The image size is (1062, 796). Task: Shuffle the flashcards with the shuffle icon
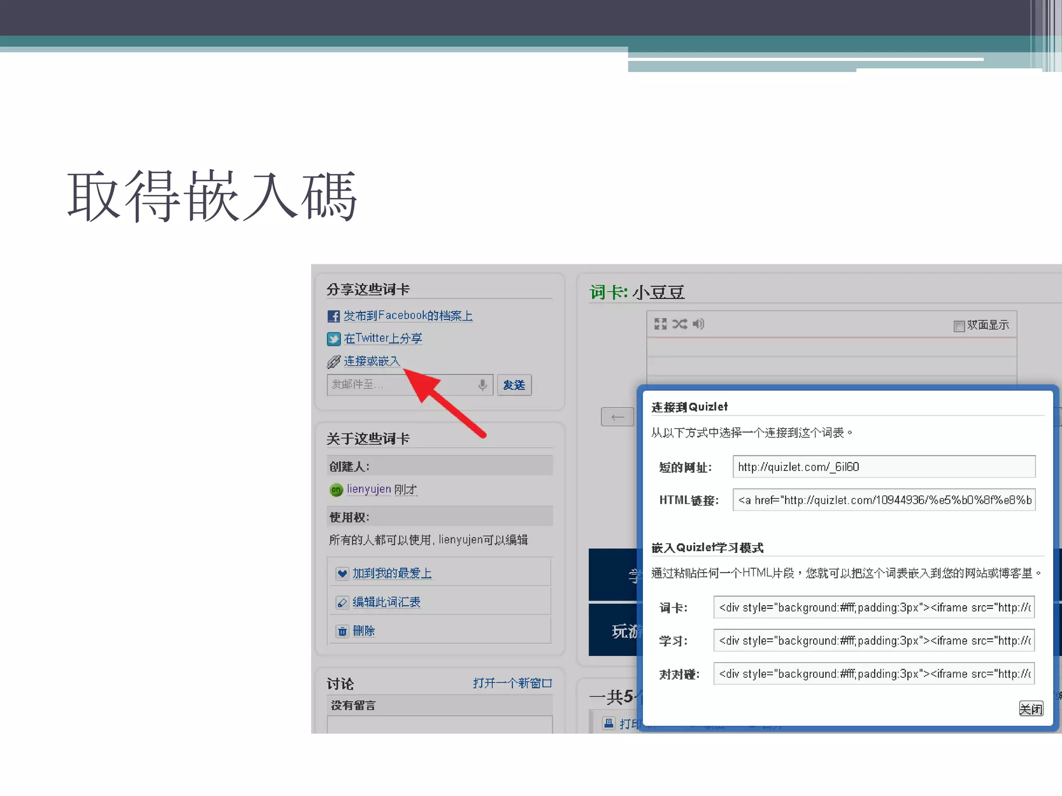[679, 324]
